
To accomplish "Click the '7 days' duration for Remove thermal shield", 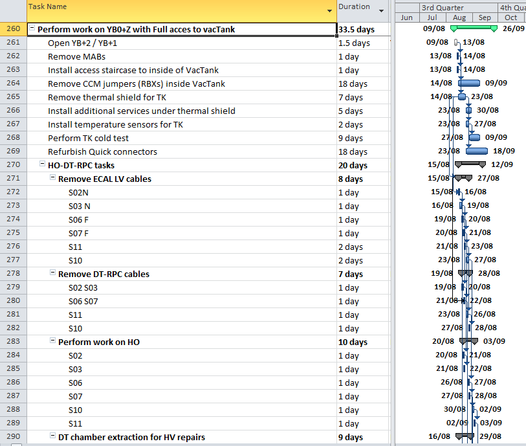I will click(x=364, y=98).
